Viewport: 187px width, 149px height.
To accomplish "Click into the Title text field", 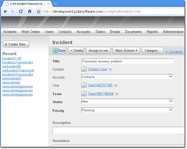I will (127, 61).
